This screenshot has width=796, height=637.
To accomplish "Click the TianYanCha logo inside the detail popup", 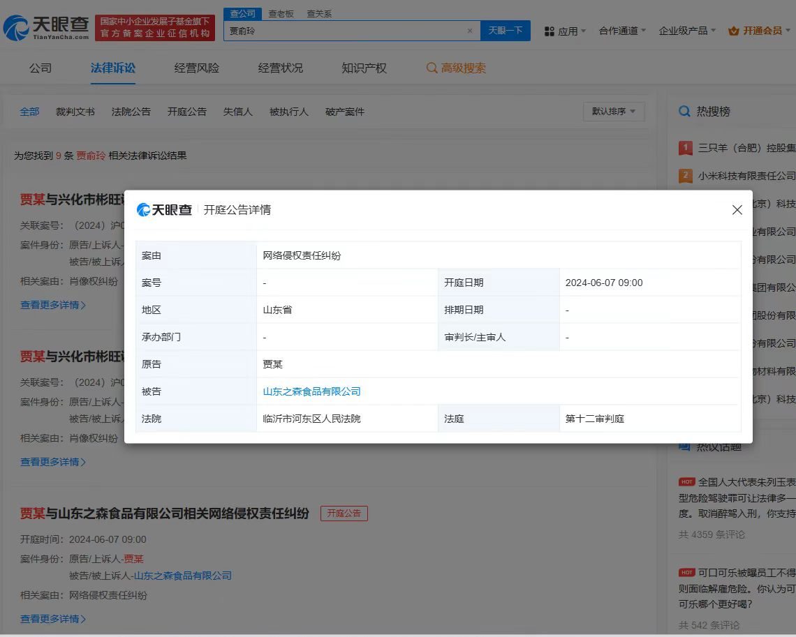I will [x=163, y=209].
